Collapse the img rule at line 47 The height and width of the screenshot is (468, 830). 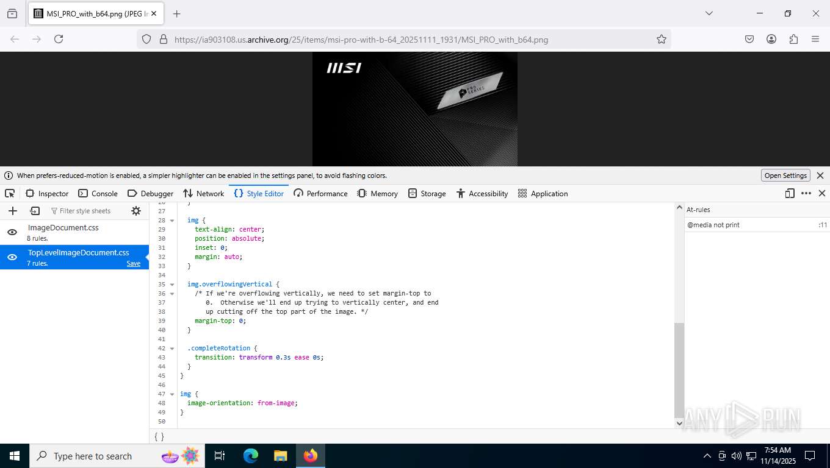tap(172, 394)
